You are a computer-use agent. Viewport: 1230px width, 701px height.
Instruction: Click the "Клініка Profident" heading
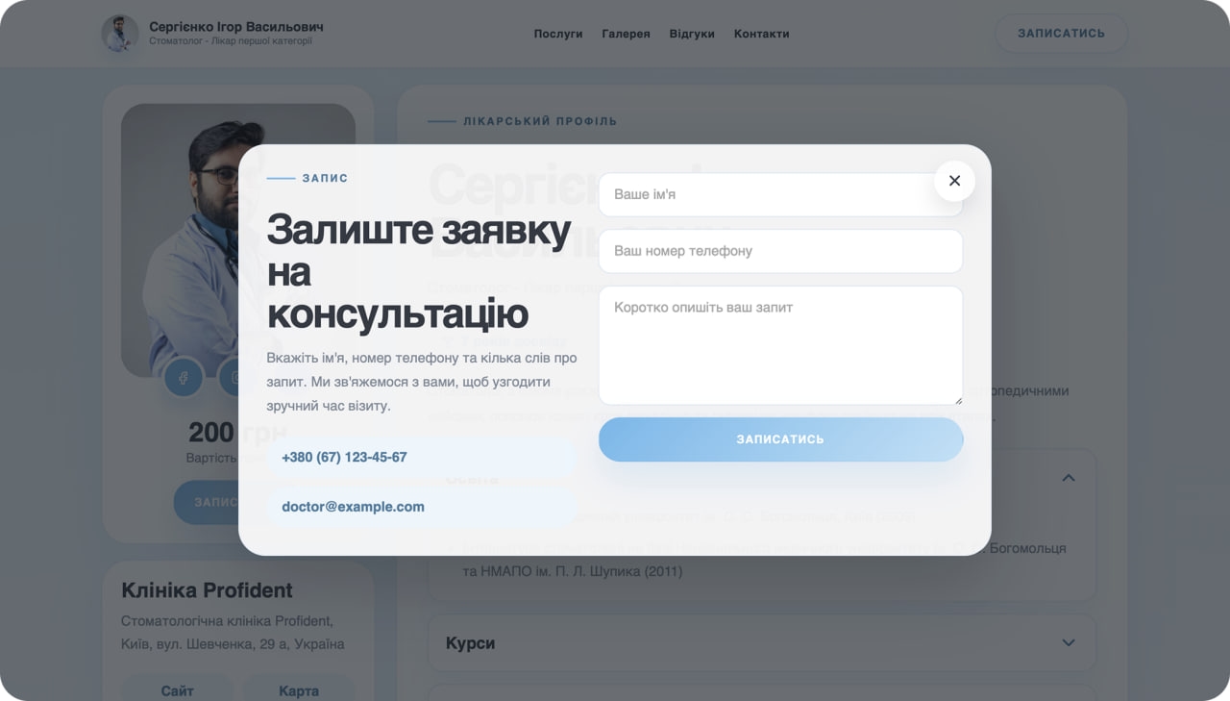[207, 590]
